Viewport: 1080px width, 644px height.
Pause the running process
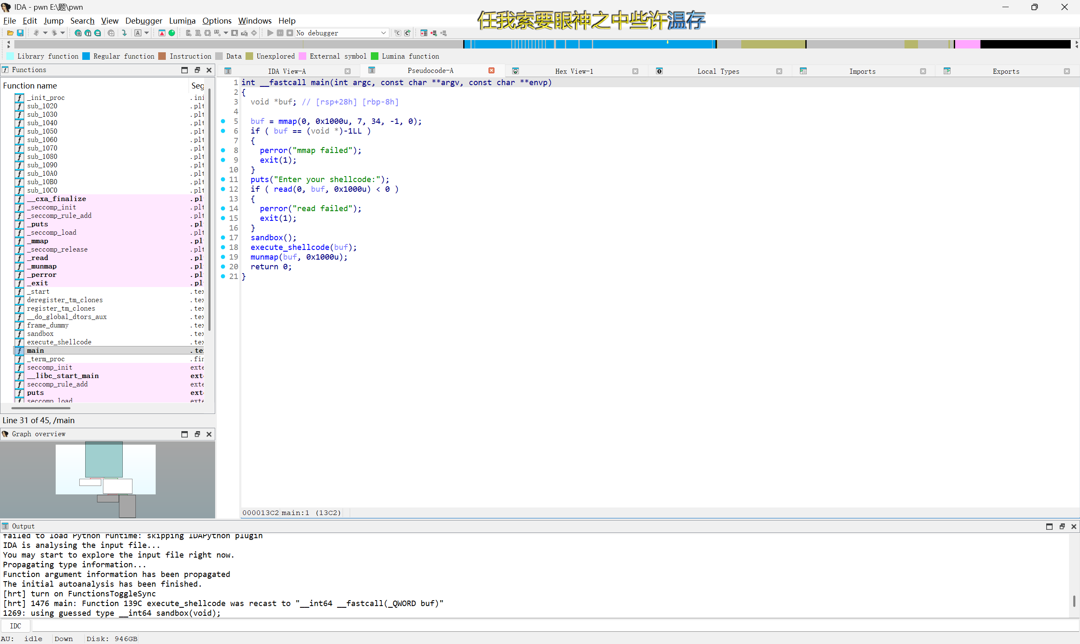point(280,32)
